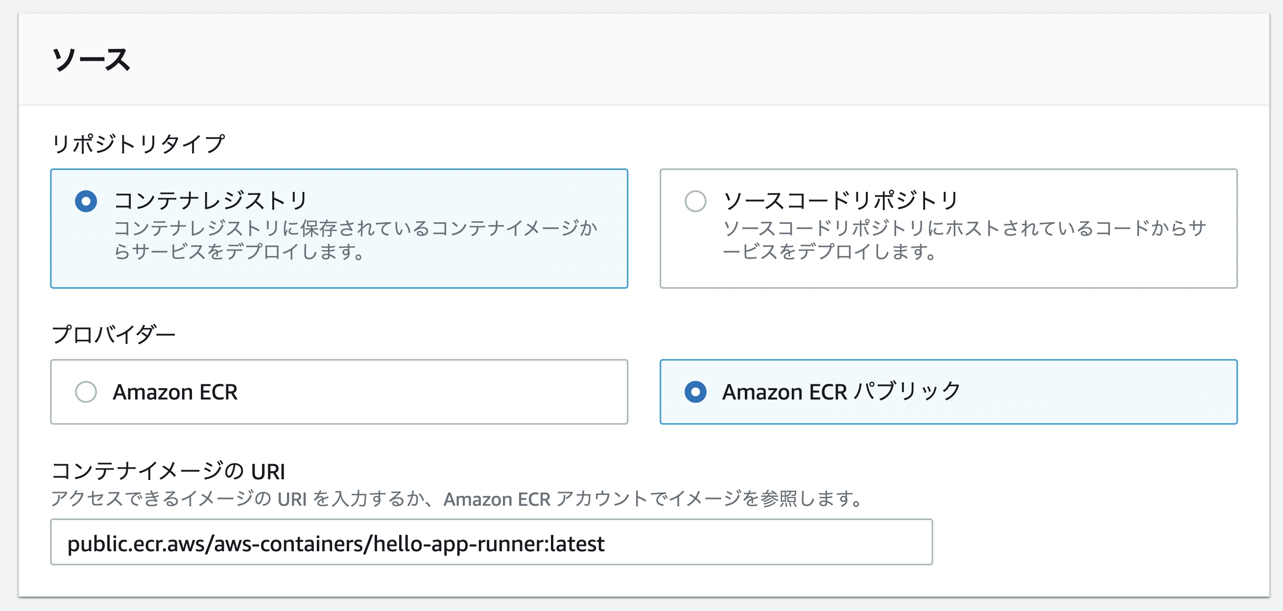Viewport: 1283px width, 611px height.
Task: Click the コンテナレジストリ tile description text
Action: coord(356,240)
